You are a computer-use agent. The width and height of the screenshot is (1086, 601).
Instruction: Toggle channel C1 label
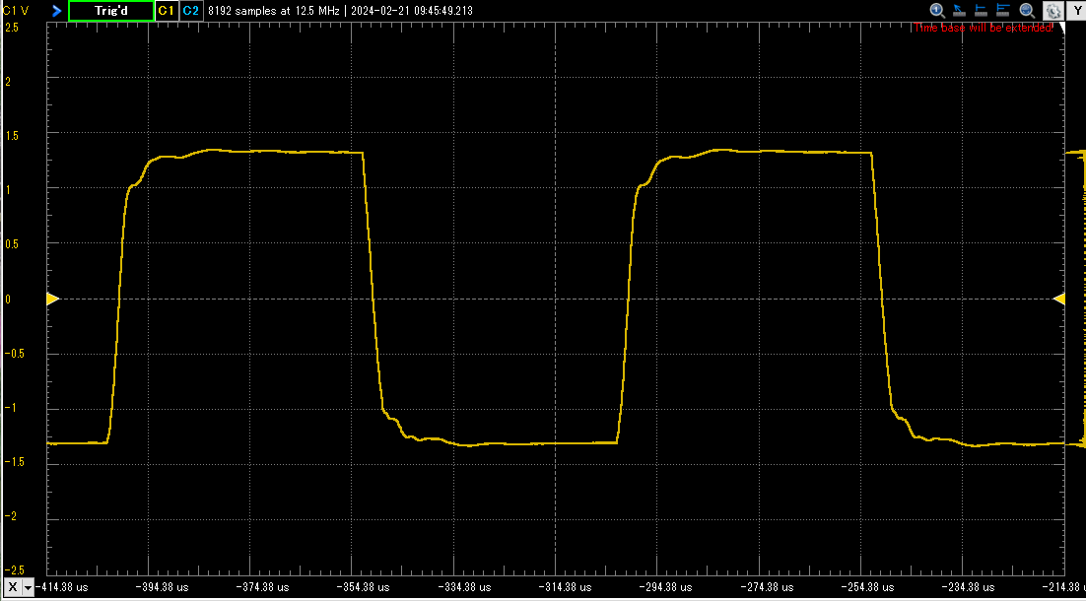(x=167, y=11)
